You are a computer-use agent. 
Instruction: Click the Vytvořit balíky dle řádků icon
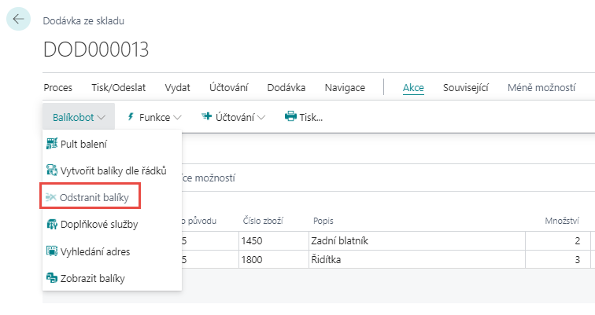(x=52, y=170)
